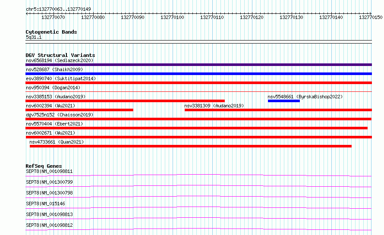Viewport: 384px width, 235px height.
Task: Click ruler position 132770100
Action: [172, 17]
